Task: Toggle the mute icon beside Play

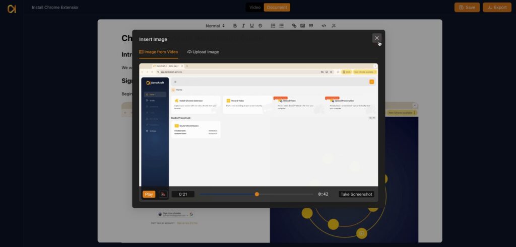Action: pyautogui.click(x=163, y=194)
